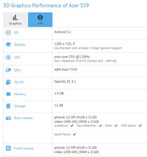Click the 'ARM Mali-T720' value
This screenshot has height=157, width=147.
[66, 70]
